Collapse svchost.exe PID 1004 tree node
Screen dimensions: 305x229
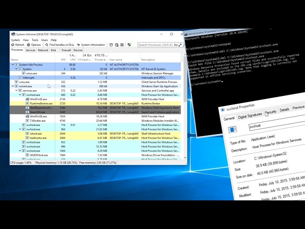20,151
